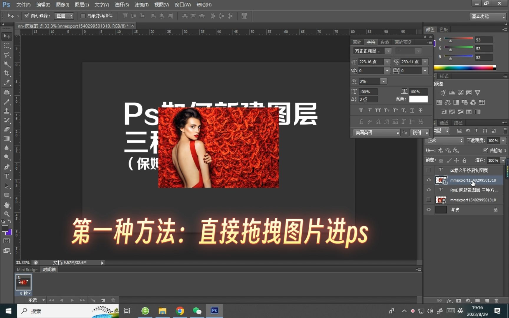
Task: Show the lower mmexport1540299501310 layer
Action: (429, 200)
